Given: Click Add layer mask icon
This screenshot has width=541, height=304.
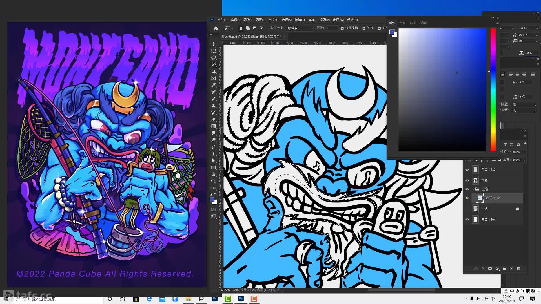Looking at the screenshot, I should pos(490,269).
